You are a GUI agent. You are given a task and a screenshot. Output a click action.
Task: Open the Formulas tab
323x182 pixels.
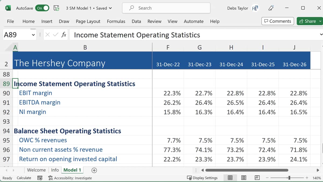coord(116,21)
